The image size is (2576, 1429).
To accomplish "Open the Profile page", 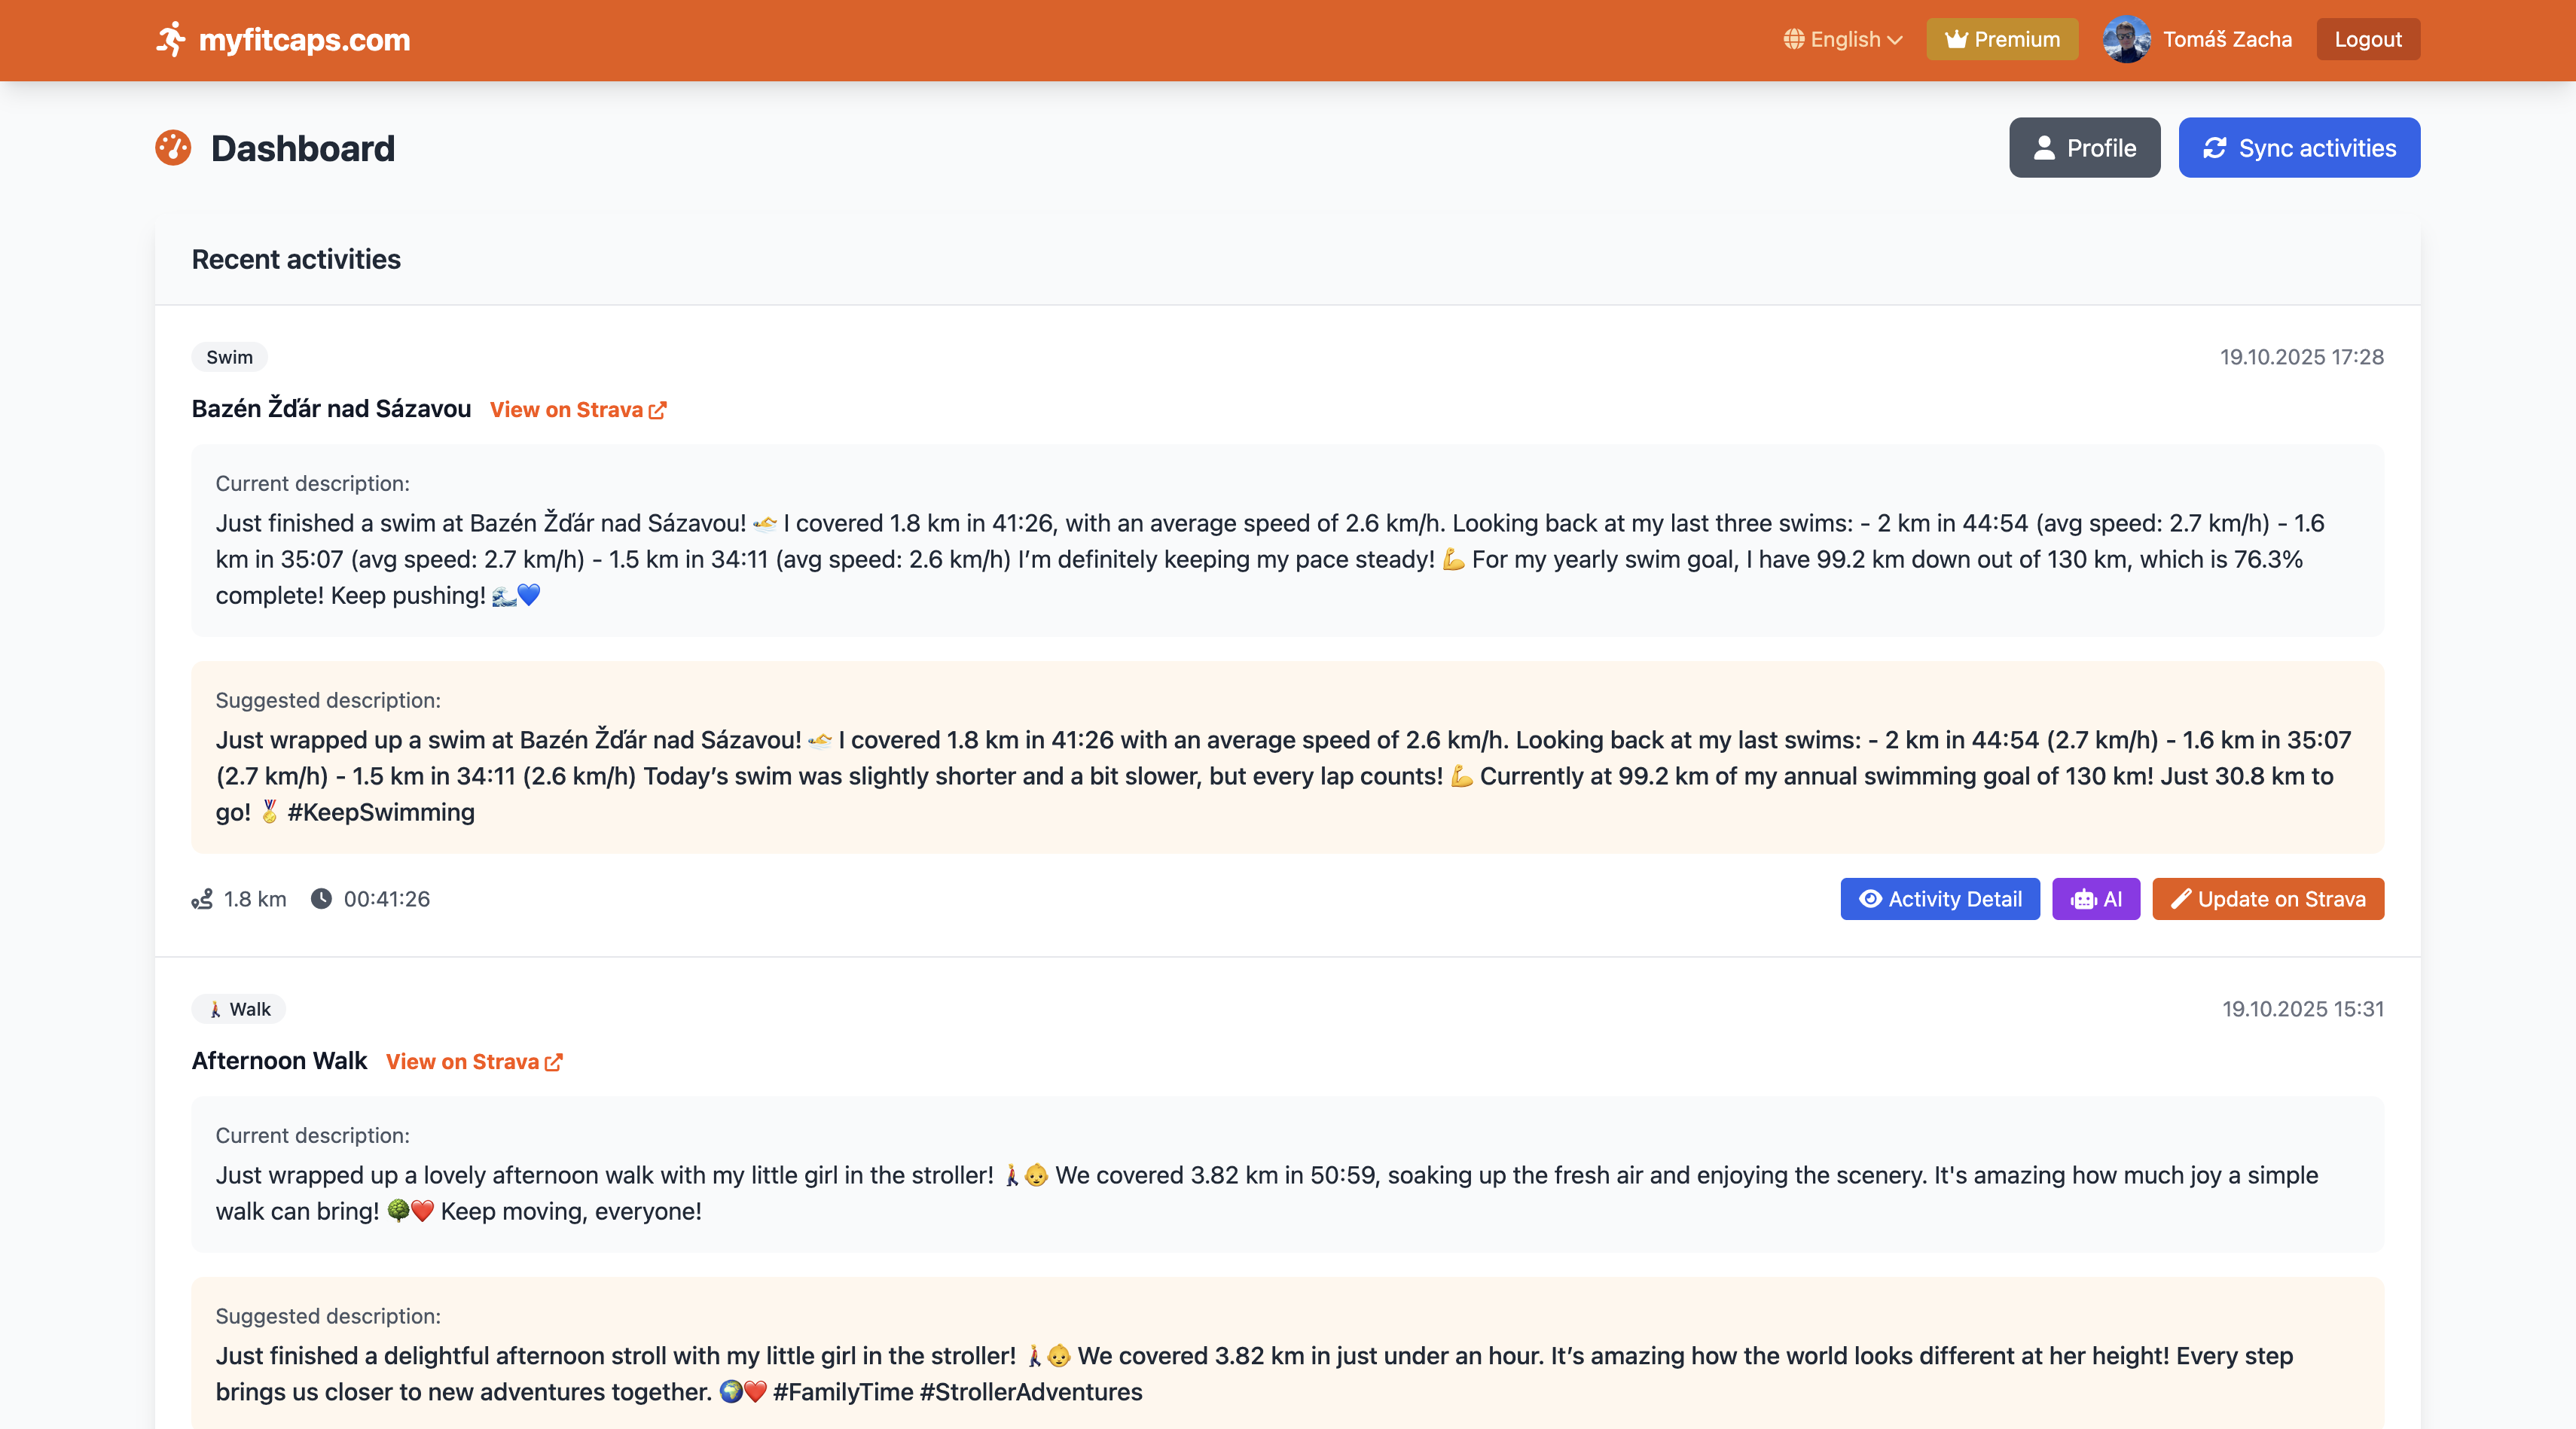I will 2084,147.
